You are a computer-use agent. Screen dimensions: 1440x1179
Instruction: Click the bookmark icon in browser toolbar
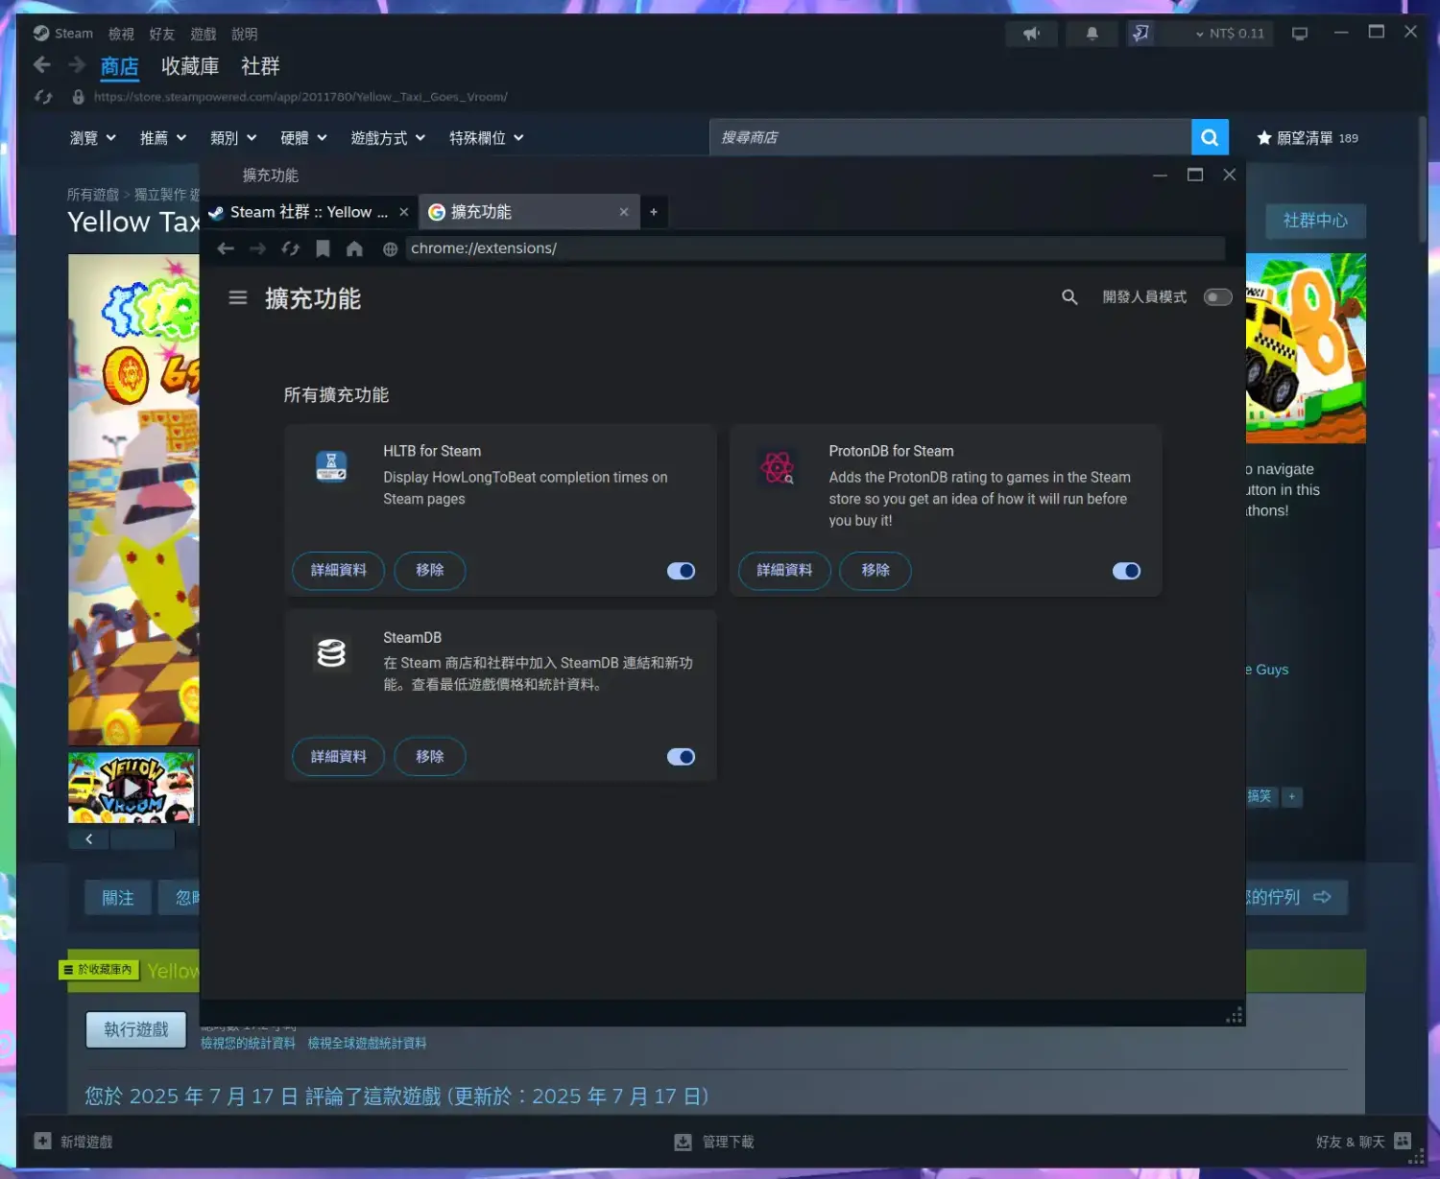(323, 248)
